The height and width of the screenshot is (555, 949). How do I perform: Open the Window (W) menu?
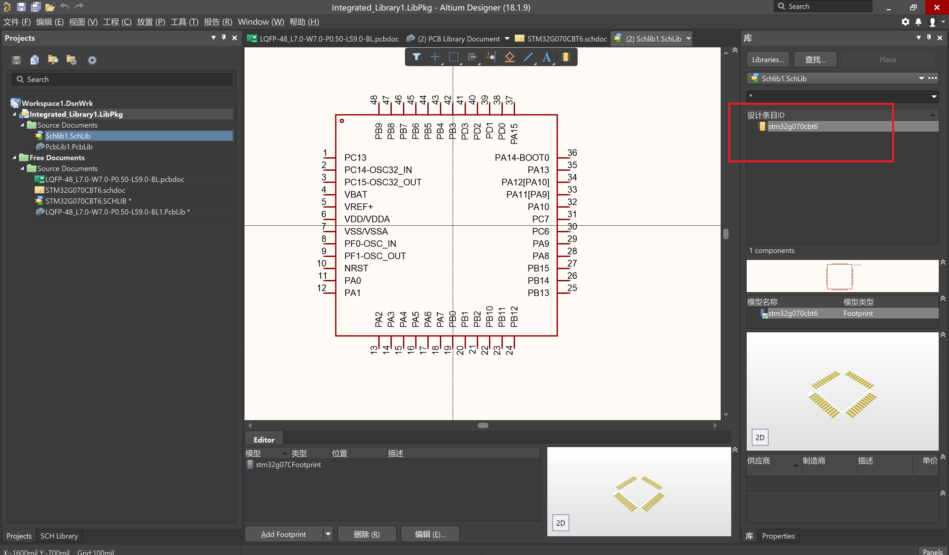[x=261, y=22]
